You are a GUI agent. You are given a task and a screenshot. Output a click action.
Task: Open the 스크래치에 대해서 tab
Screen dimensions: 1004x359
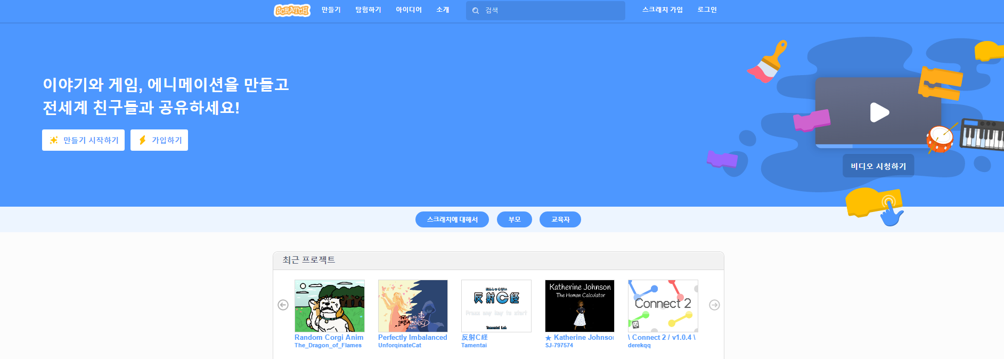[452, 219]
